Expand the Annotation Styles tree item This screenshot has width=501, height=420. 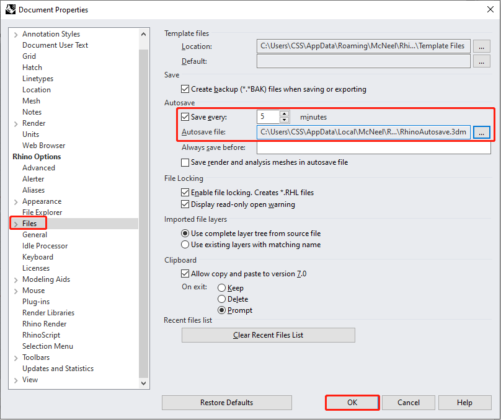pos(15,34)
